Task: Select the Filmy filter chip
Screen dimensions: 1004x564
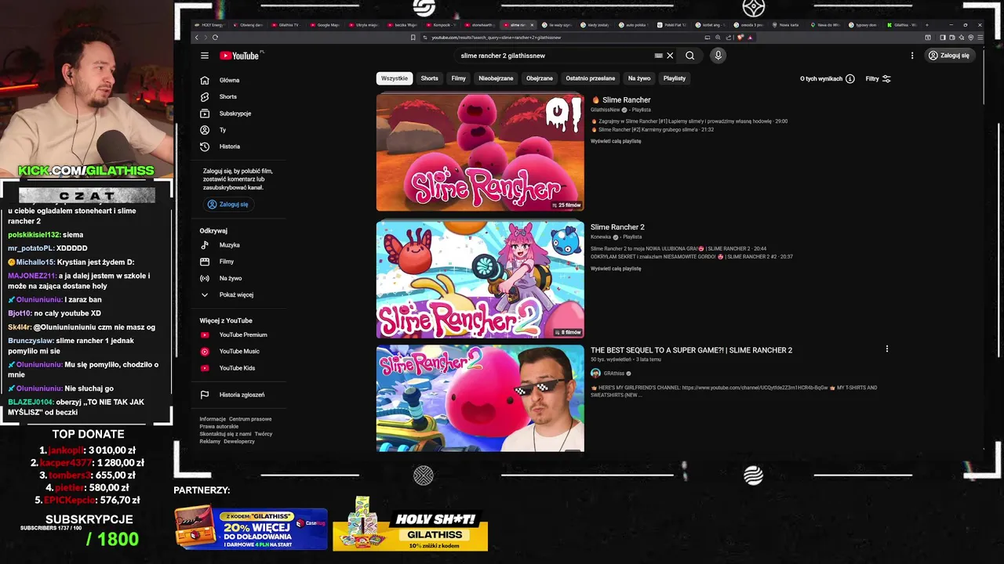Action: [x=458, y=78]
